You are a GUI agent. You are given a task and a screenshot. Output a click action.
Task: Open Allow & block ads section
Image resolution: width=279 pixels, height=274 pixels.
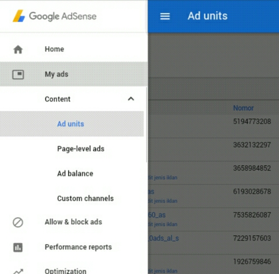pyautogui.click(x=73, y=222)
